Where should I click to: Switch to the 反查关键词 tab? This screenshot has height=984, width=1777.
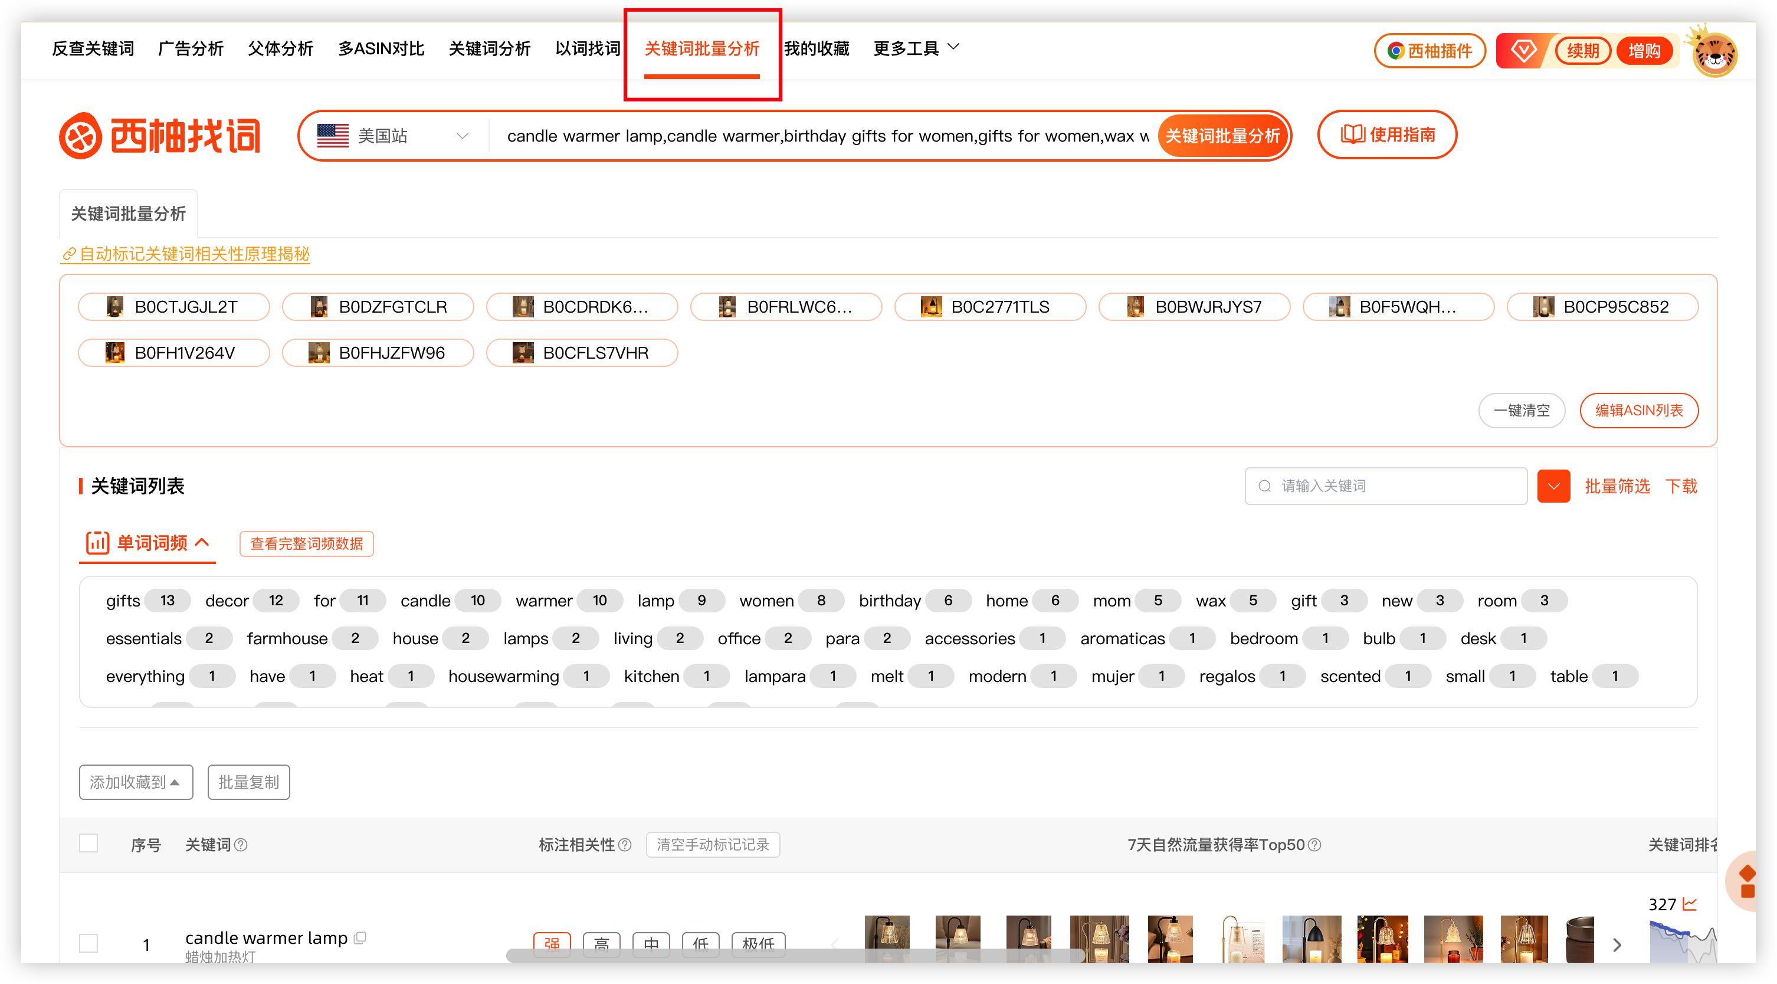93,48
